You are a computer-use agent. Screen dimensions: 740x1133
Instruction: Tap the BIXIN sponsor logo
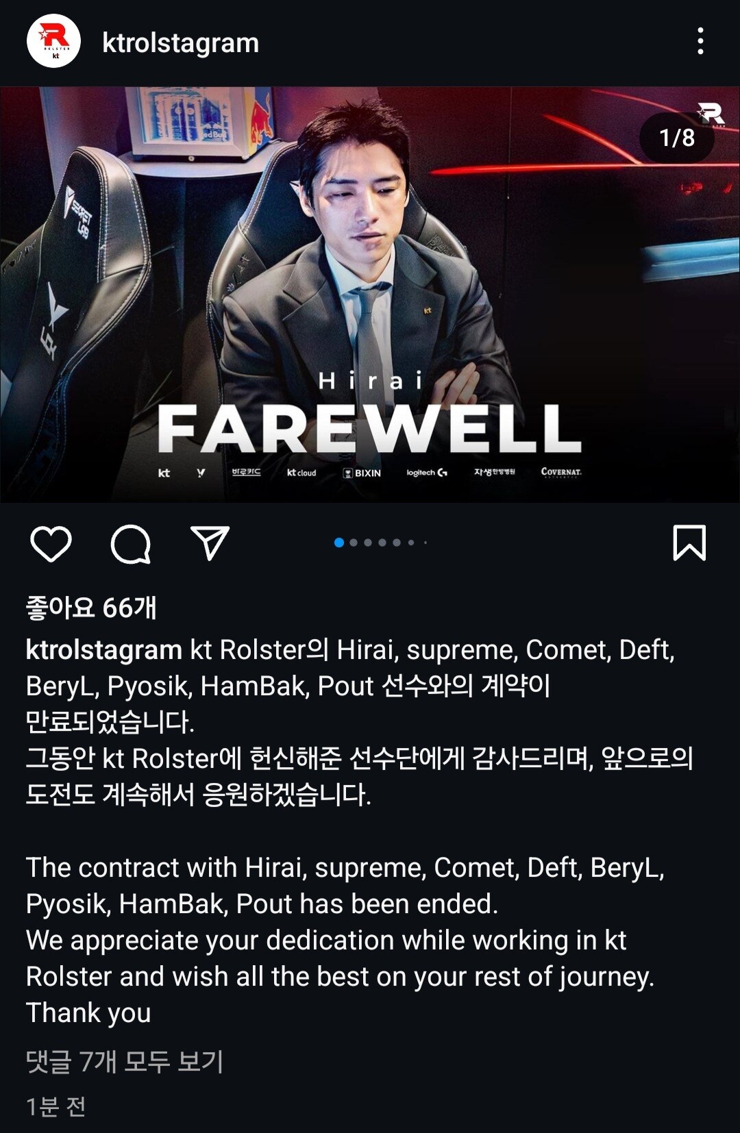click(x=362, y=473)
